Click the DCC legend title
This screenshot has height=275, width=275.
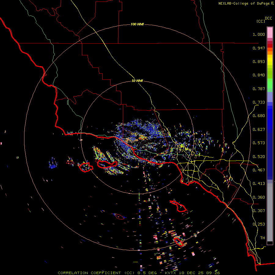click(x=269, y=18)
